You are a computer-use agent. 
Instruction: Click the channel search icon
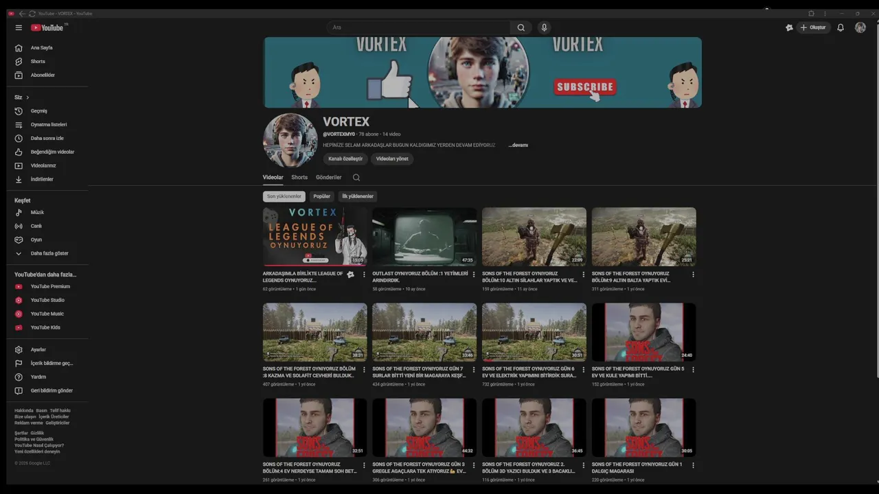coord(356,178)
